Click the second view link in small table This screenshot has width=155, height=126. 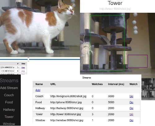(x=23, y=71)
